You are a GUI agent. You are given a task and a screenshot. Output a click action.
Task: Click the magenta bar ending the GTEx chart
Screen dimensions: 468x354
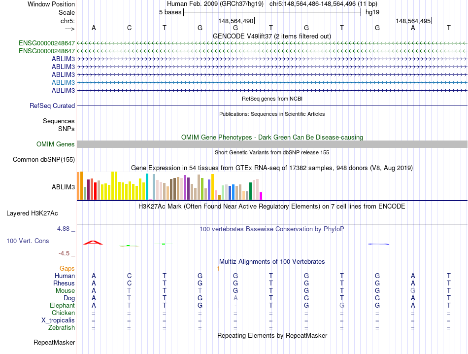click(261, 196)
